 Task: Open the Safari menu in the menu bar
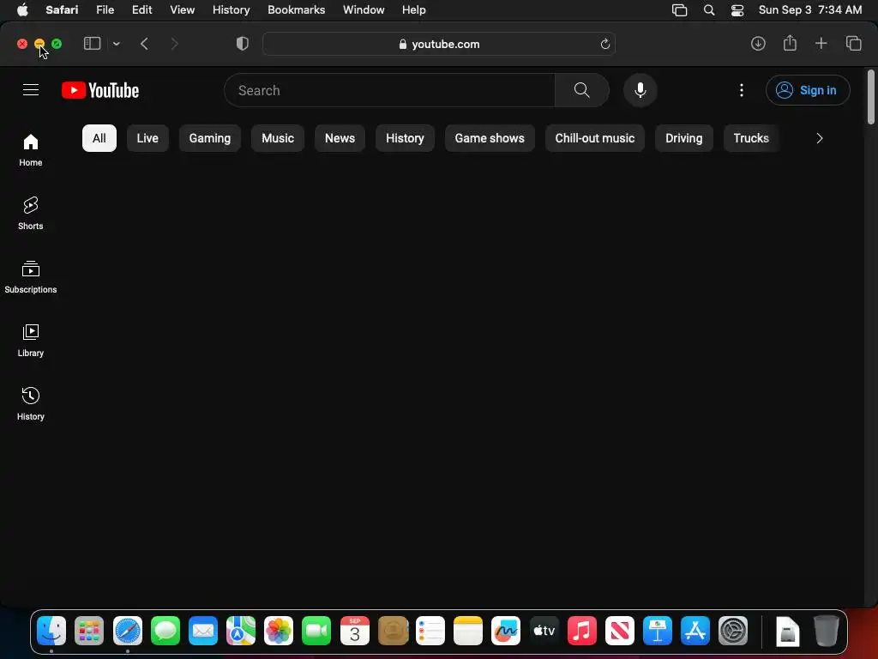coord(62,10)
